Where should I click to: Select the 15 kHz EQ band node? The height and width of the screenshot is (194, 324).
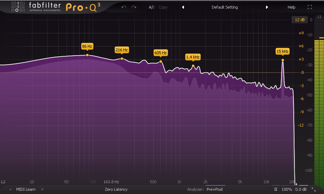click(283, 60)
